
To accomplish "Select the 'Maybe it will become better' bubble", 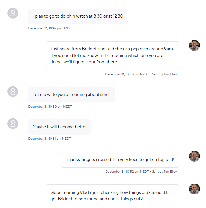I will tap(60, 127).
